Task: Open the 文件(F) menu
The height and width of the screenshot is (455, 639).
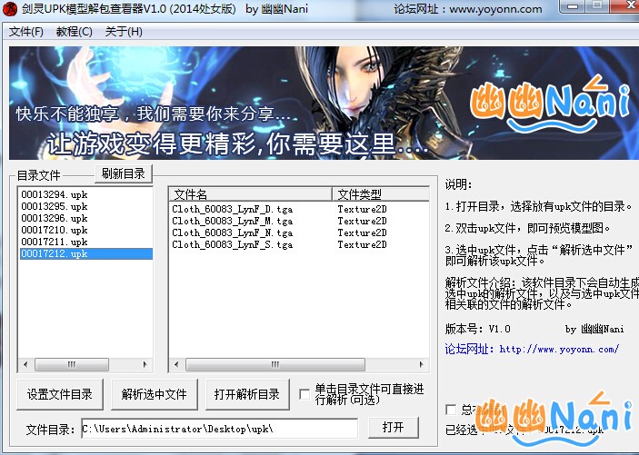Action: 26,32
